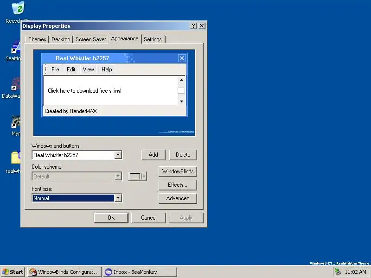Expand the Color scheme dropdown arrow
The width and height of the screenshot is (371, 278).
coord(118,177)
